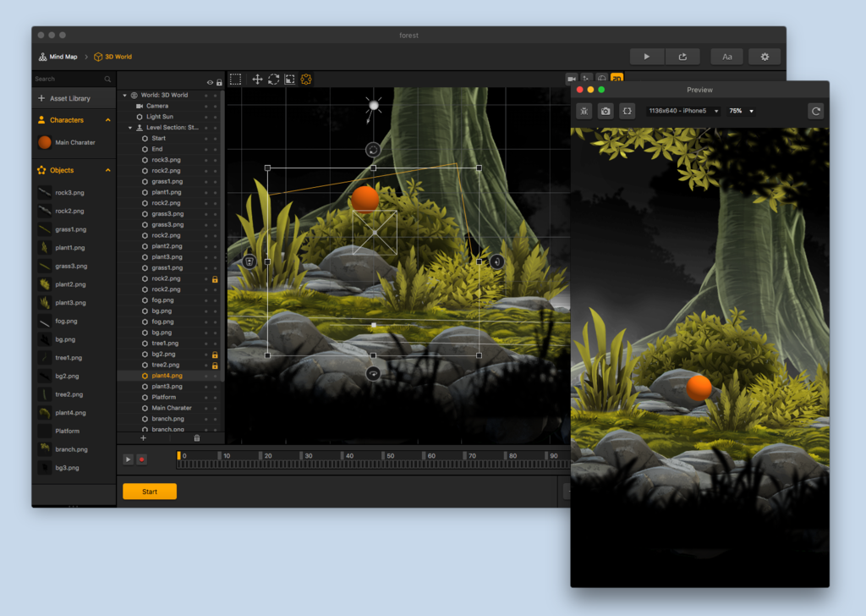The width and height of the screenshot is (866, 616).
Task: Toggle the 2D view mode button
Action: click(x=617, y=79)
